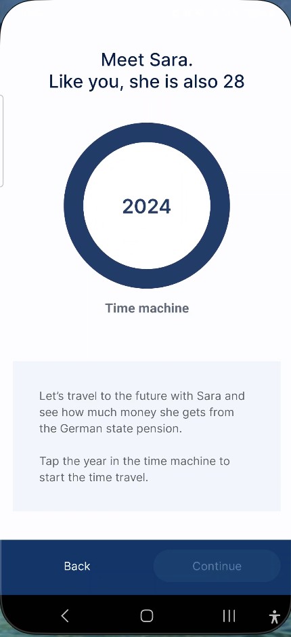This screenshot has height=637, width=291.
Task: Click the dimmed Continue button
Action: pos(217,566)
